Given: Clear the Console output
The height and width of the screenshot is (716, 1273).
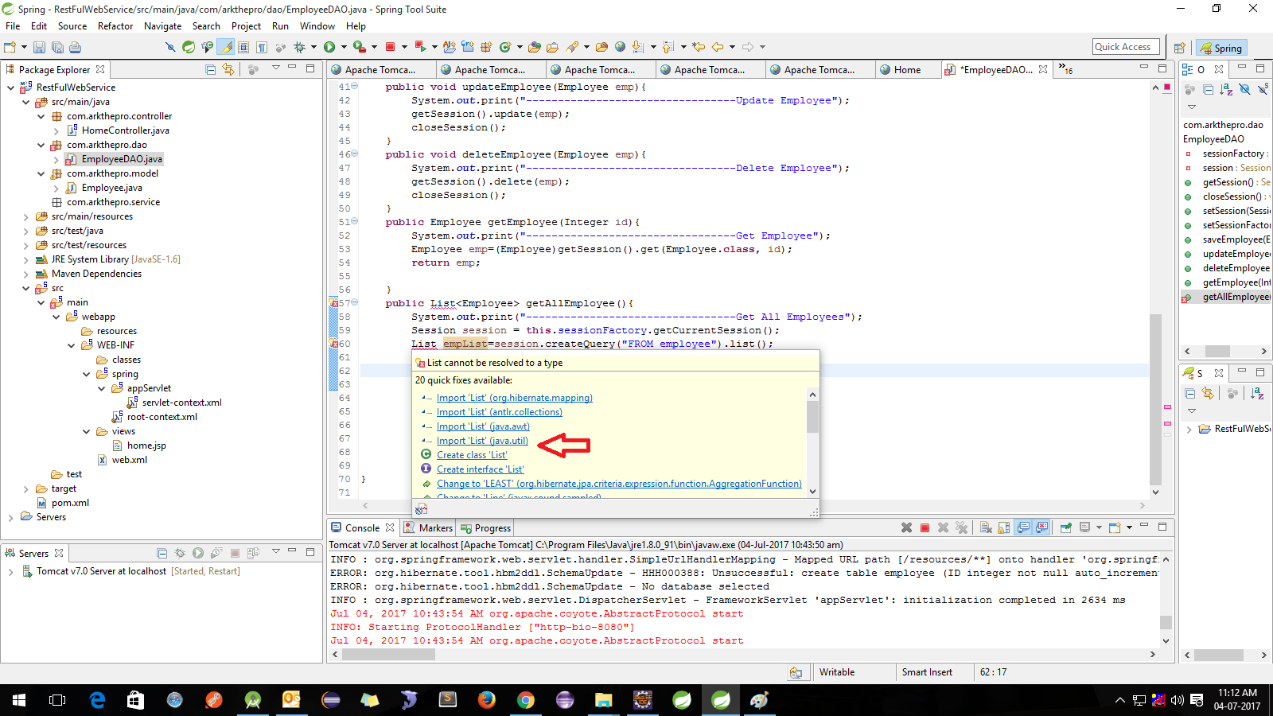Looking at the screenshot, I should pyautogui.click(x=985, y=527).
